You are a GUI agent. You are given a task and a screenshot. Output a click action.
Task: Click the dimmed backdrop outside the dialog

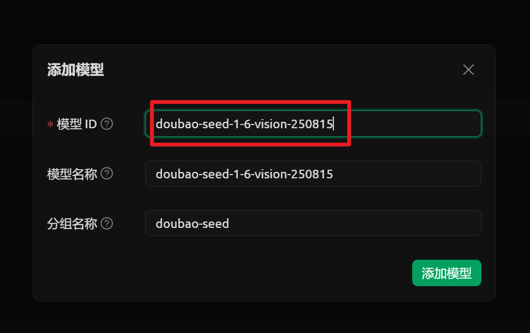coord(265,22)
